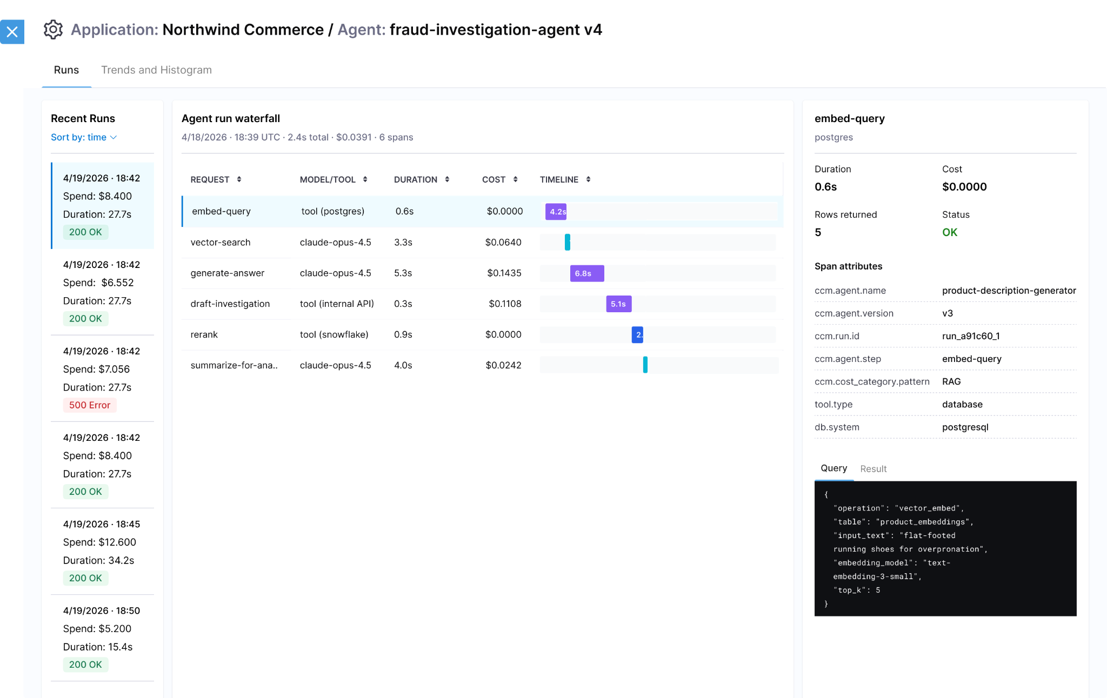Click the tool.type database value
1107x698 pixels.
pyautogui.click(x=962, y=404)
